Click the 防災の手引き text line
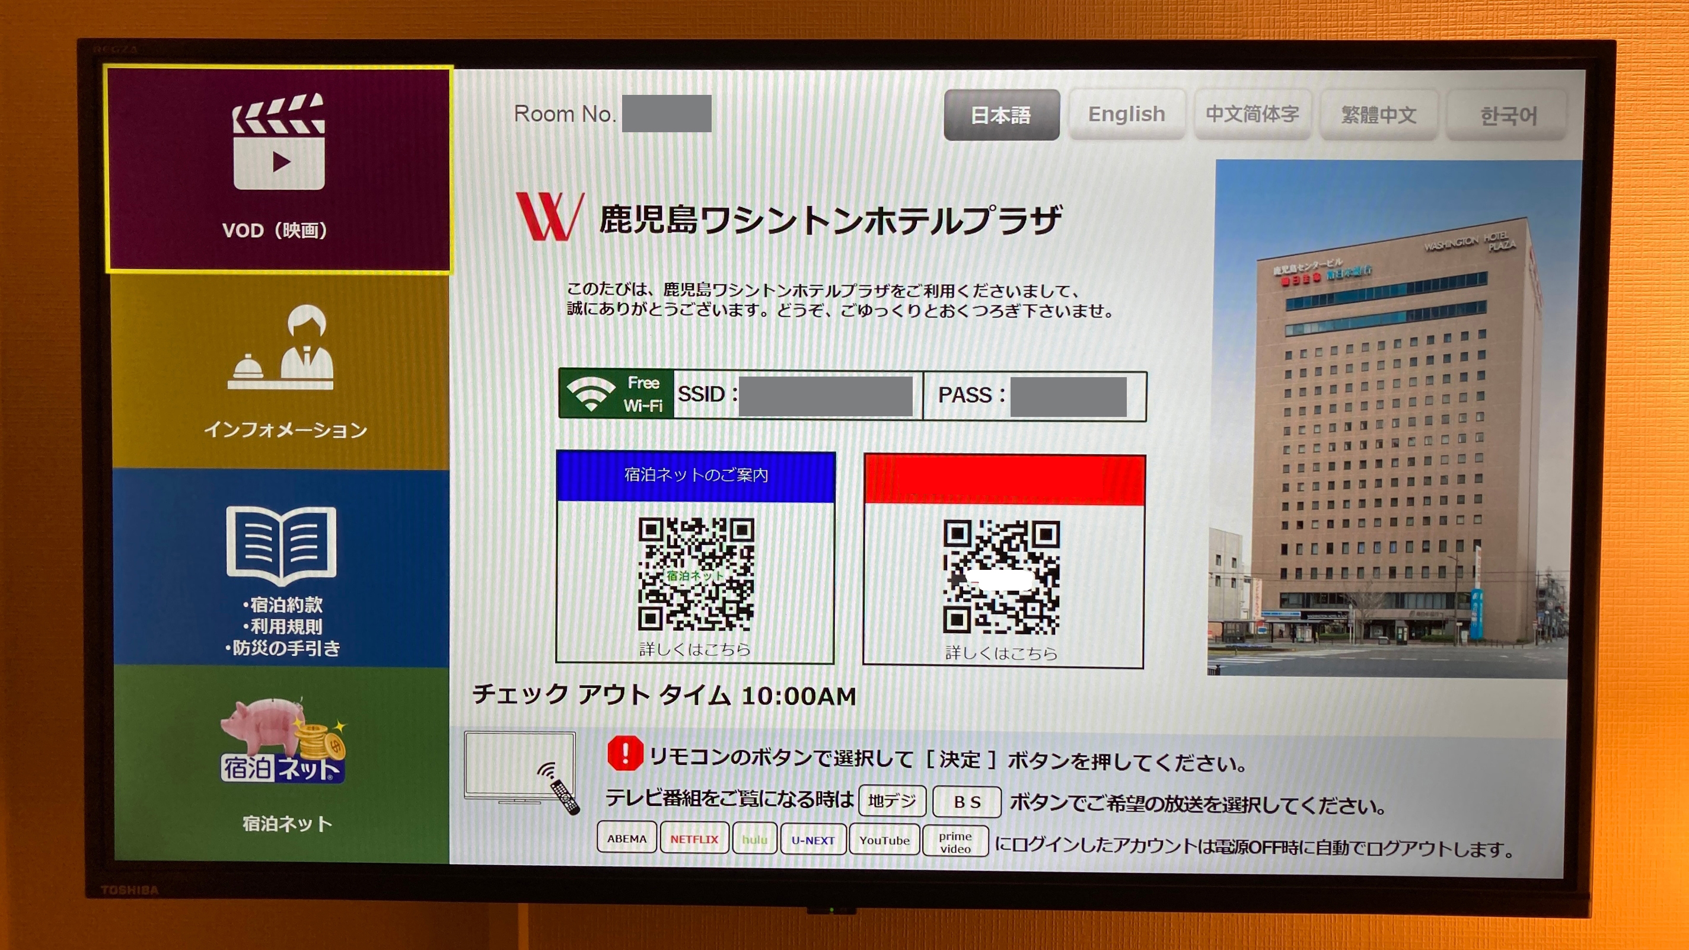Image resolution: width=1689 pixels, height=950 pixels. pos(283,648)
